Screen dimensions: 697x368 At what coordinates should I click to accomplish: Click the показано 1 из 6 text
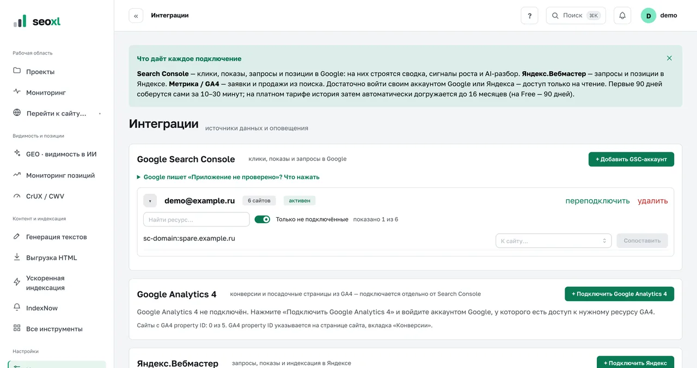point(376,219)
